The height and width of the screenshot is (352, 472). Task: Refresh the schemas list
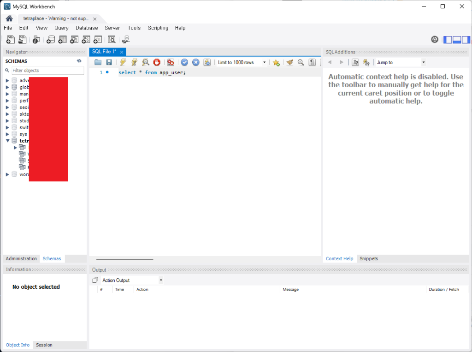[79, 61]
